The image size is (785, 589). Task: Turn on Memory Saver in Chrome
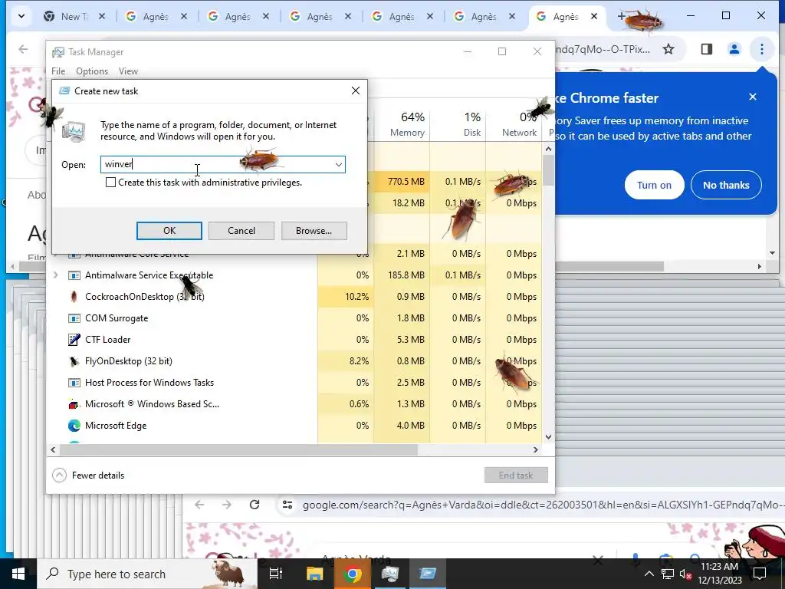point(655,185)
